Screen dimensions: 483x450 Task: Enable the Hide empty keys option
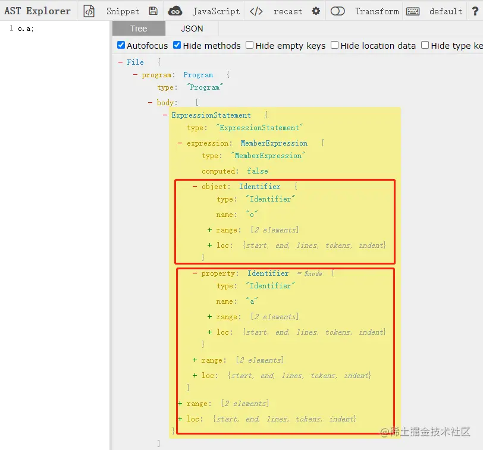[249, 45]
